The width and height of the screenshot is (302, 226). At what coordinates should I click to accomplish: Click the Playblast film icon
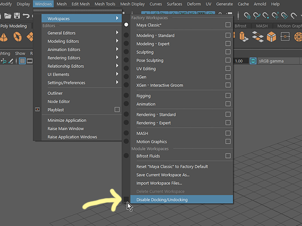click(x=37, y=110)
